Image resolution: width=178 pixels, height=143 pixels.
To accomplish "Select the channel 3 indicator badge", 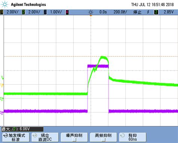I will (45, 12).
